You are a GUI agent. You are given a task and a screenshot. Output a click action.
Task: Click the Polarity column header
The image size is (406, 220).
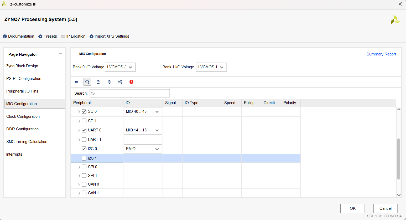click(x=291, y=103)
